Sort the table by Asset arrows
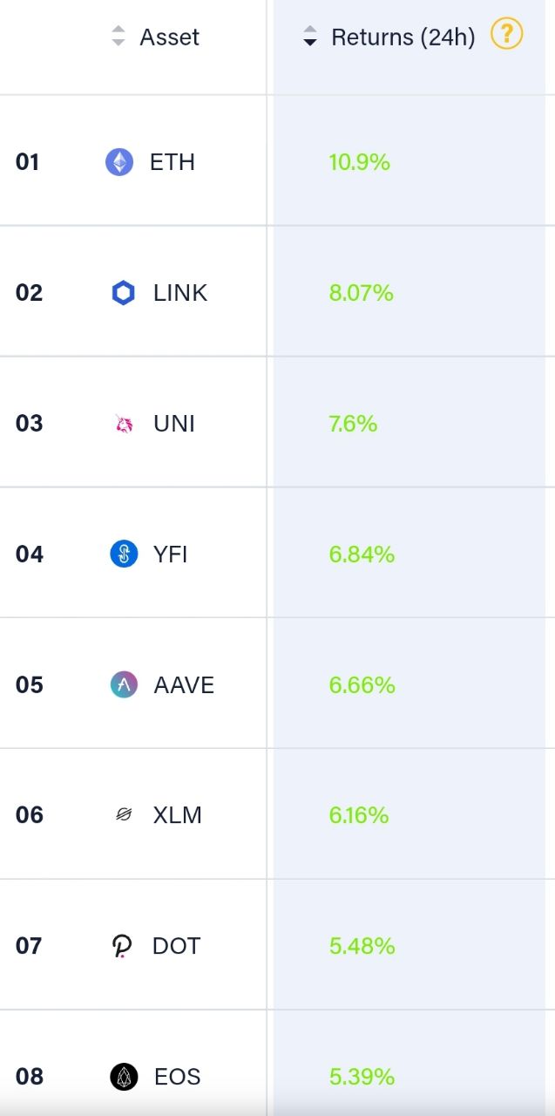Viewport: 555px width, 1116px height. tap(118, 37)
